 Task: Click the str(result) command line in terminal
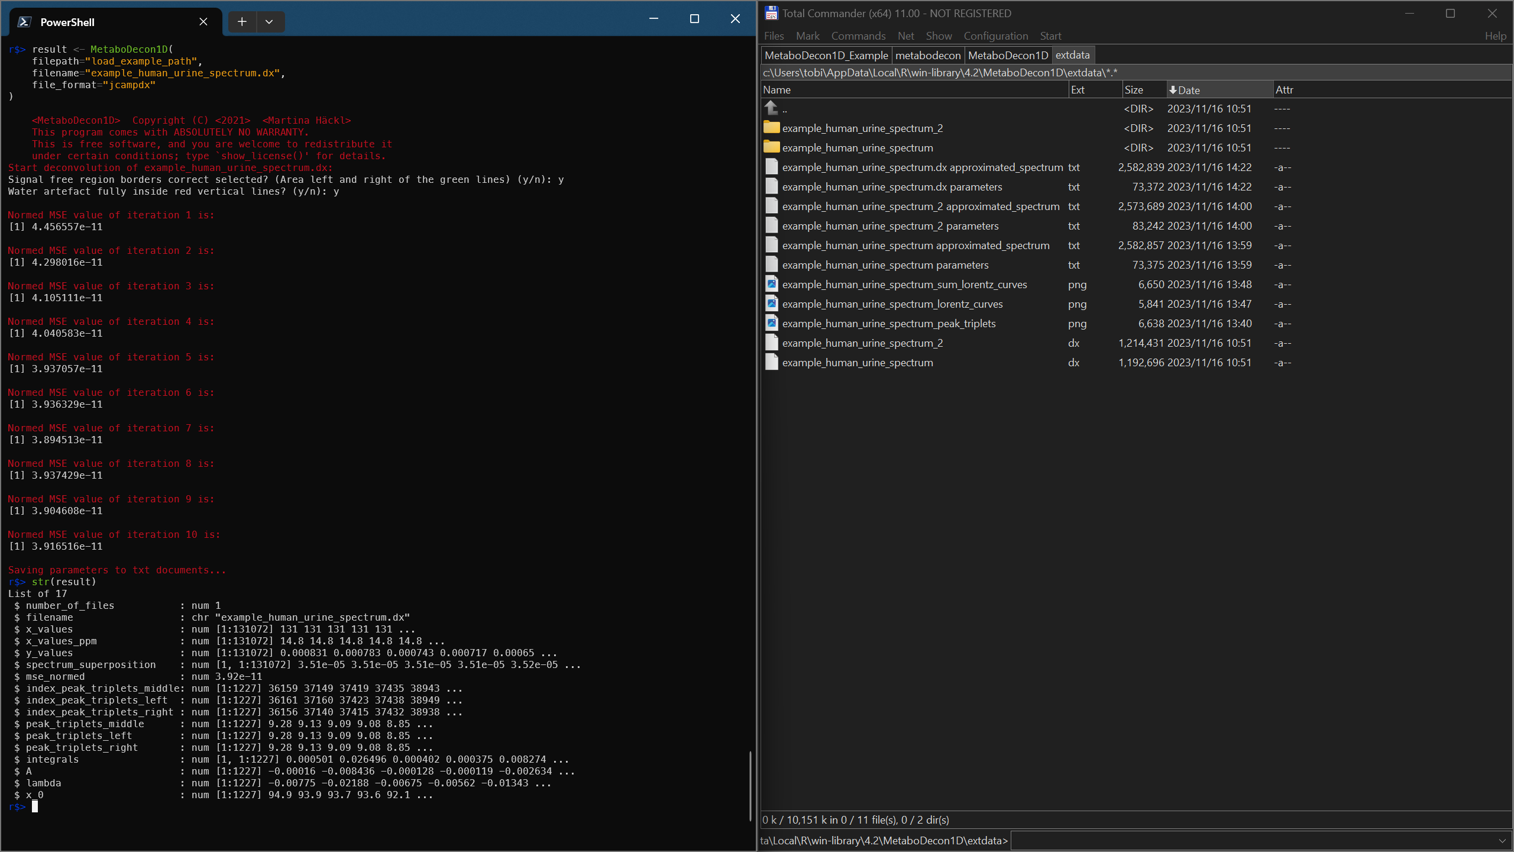pyautogui.click(x=64, y=582)
